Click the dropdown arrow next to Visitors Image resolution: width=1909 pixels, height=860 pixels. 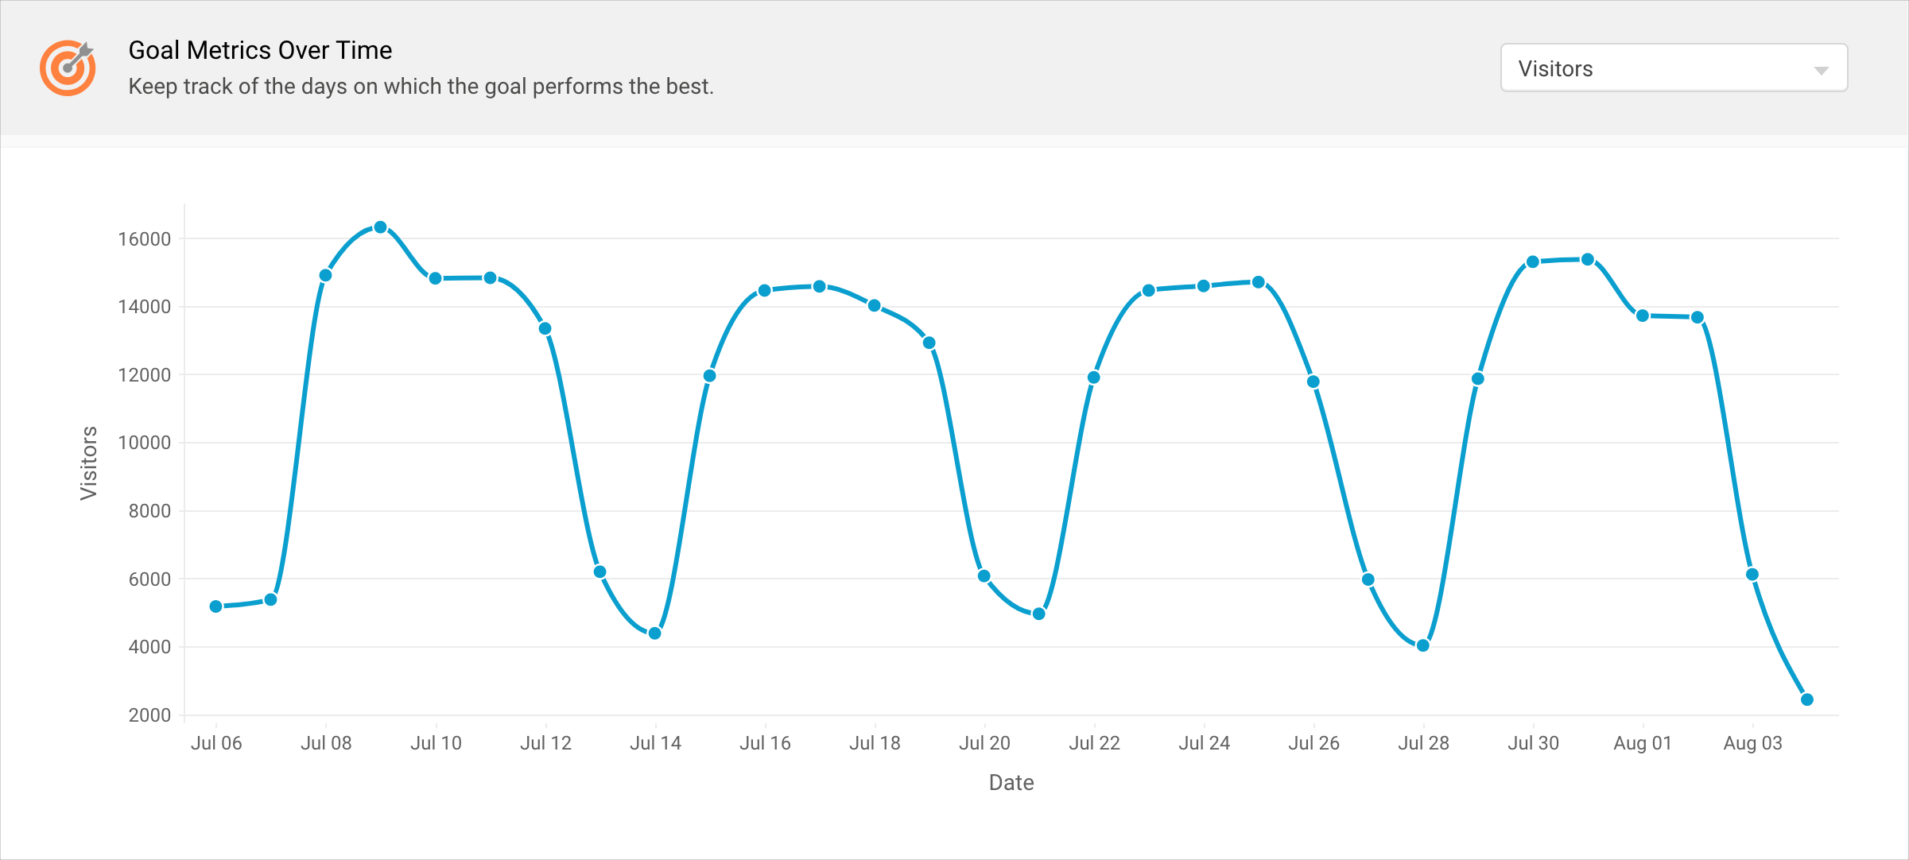[1821, 71]
